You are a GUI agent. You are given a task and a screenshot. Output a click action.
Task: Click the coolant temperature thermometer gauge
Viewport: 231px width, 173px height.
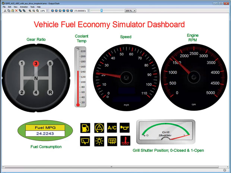(80, 77)
